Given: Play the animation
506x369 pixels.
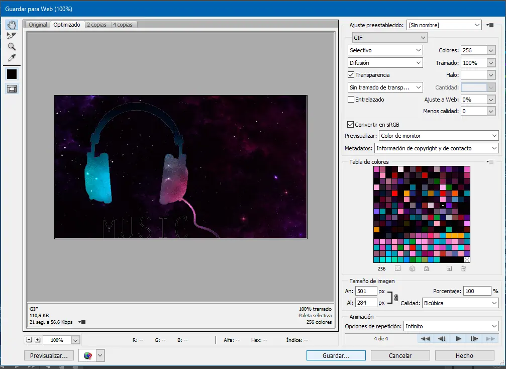Looking at the screenshot, I should (x=458, y=339).
